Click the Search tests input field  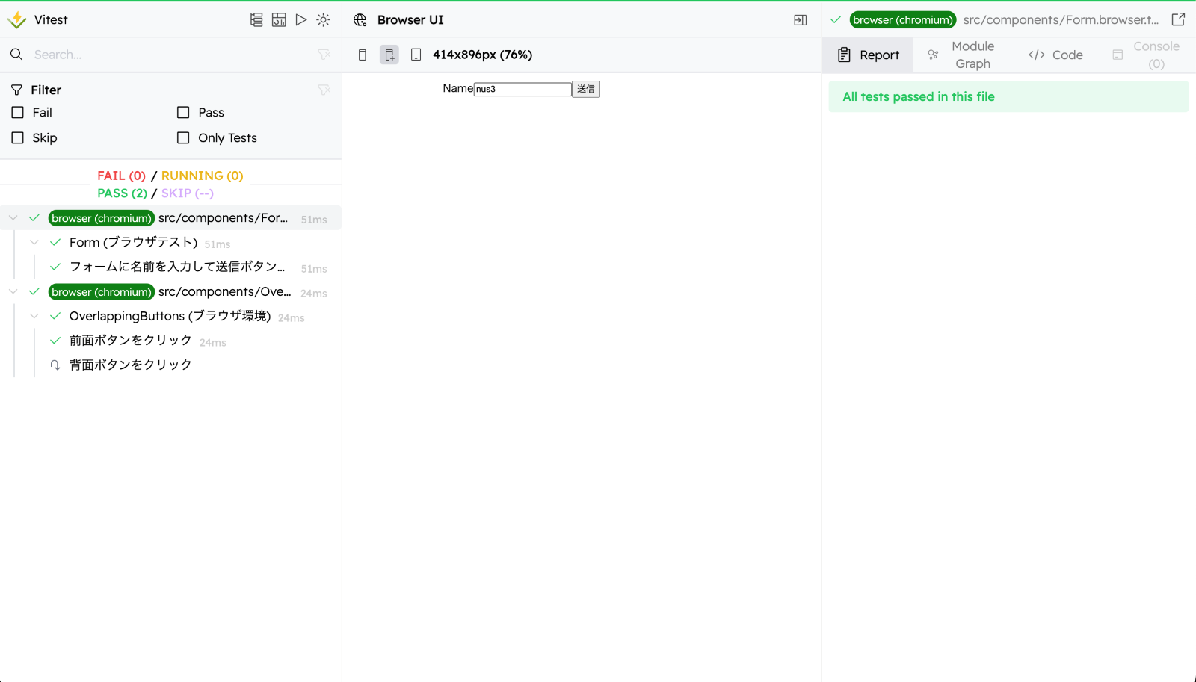(172, 55)
